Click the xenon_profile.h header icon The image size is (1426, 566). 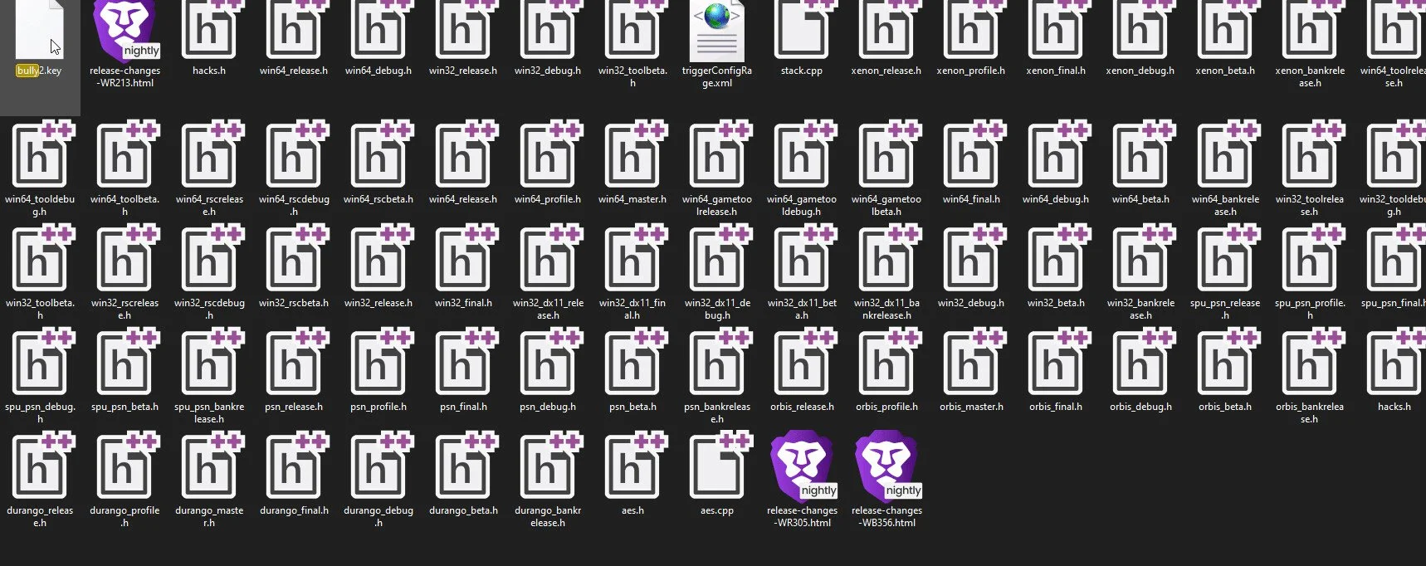click(970, 32)
